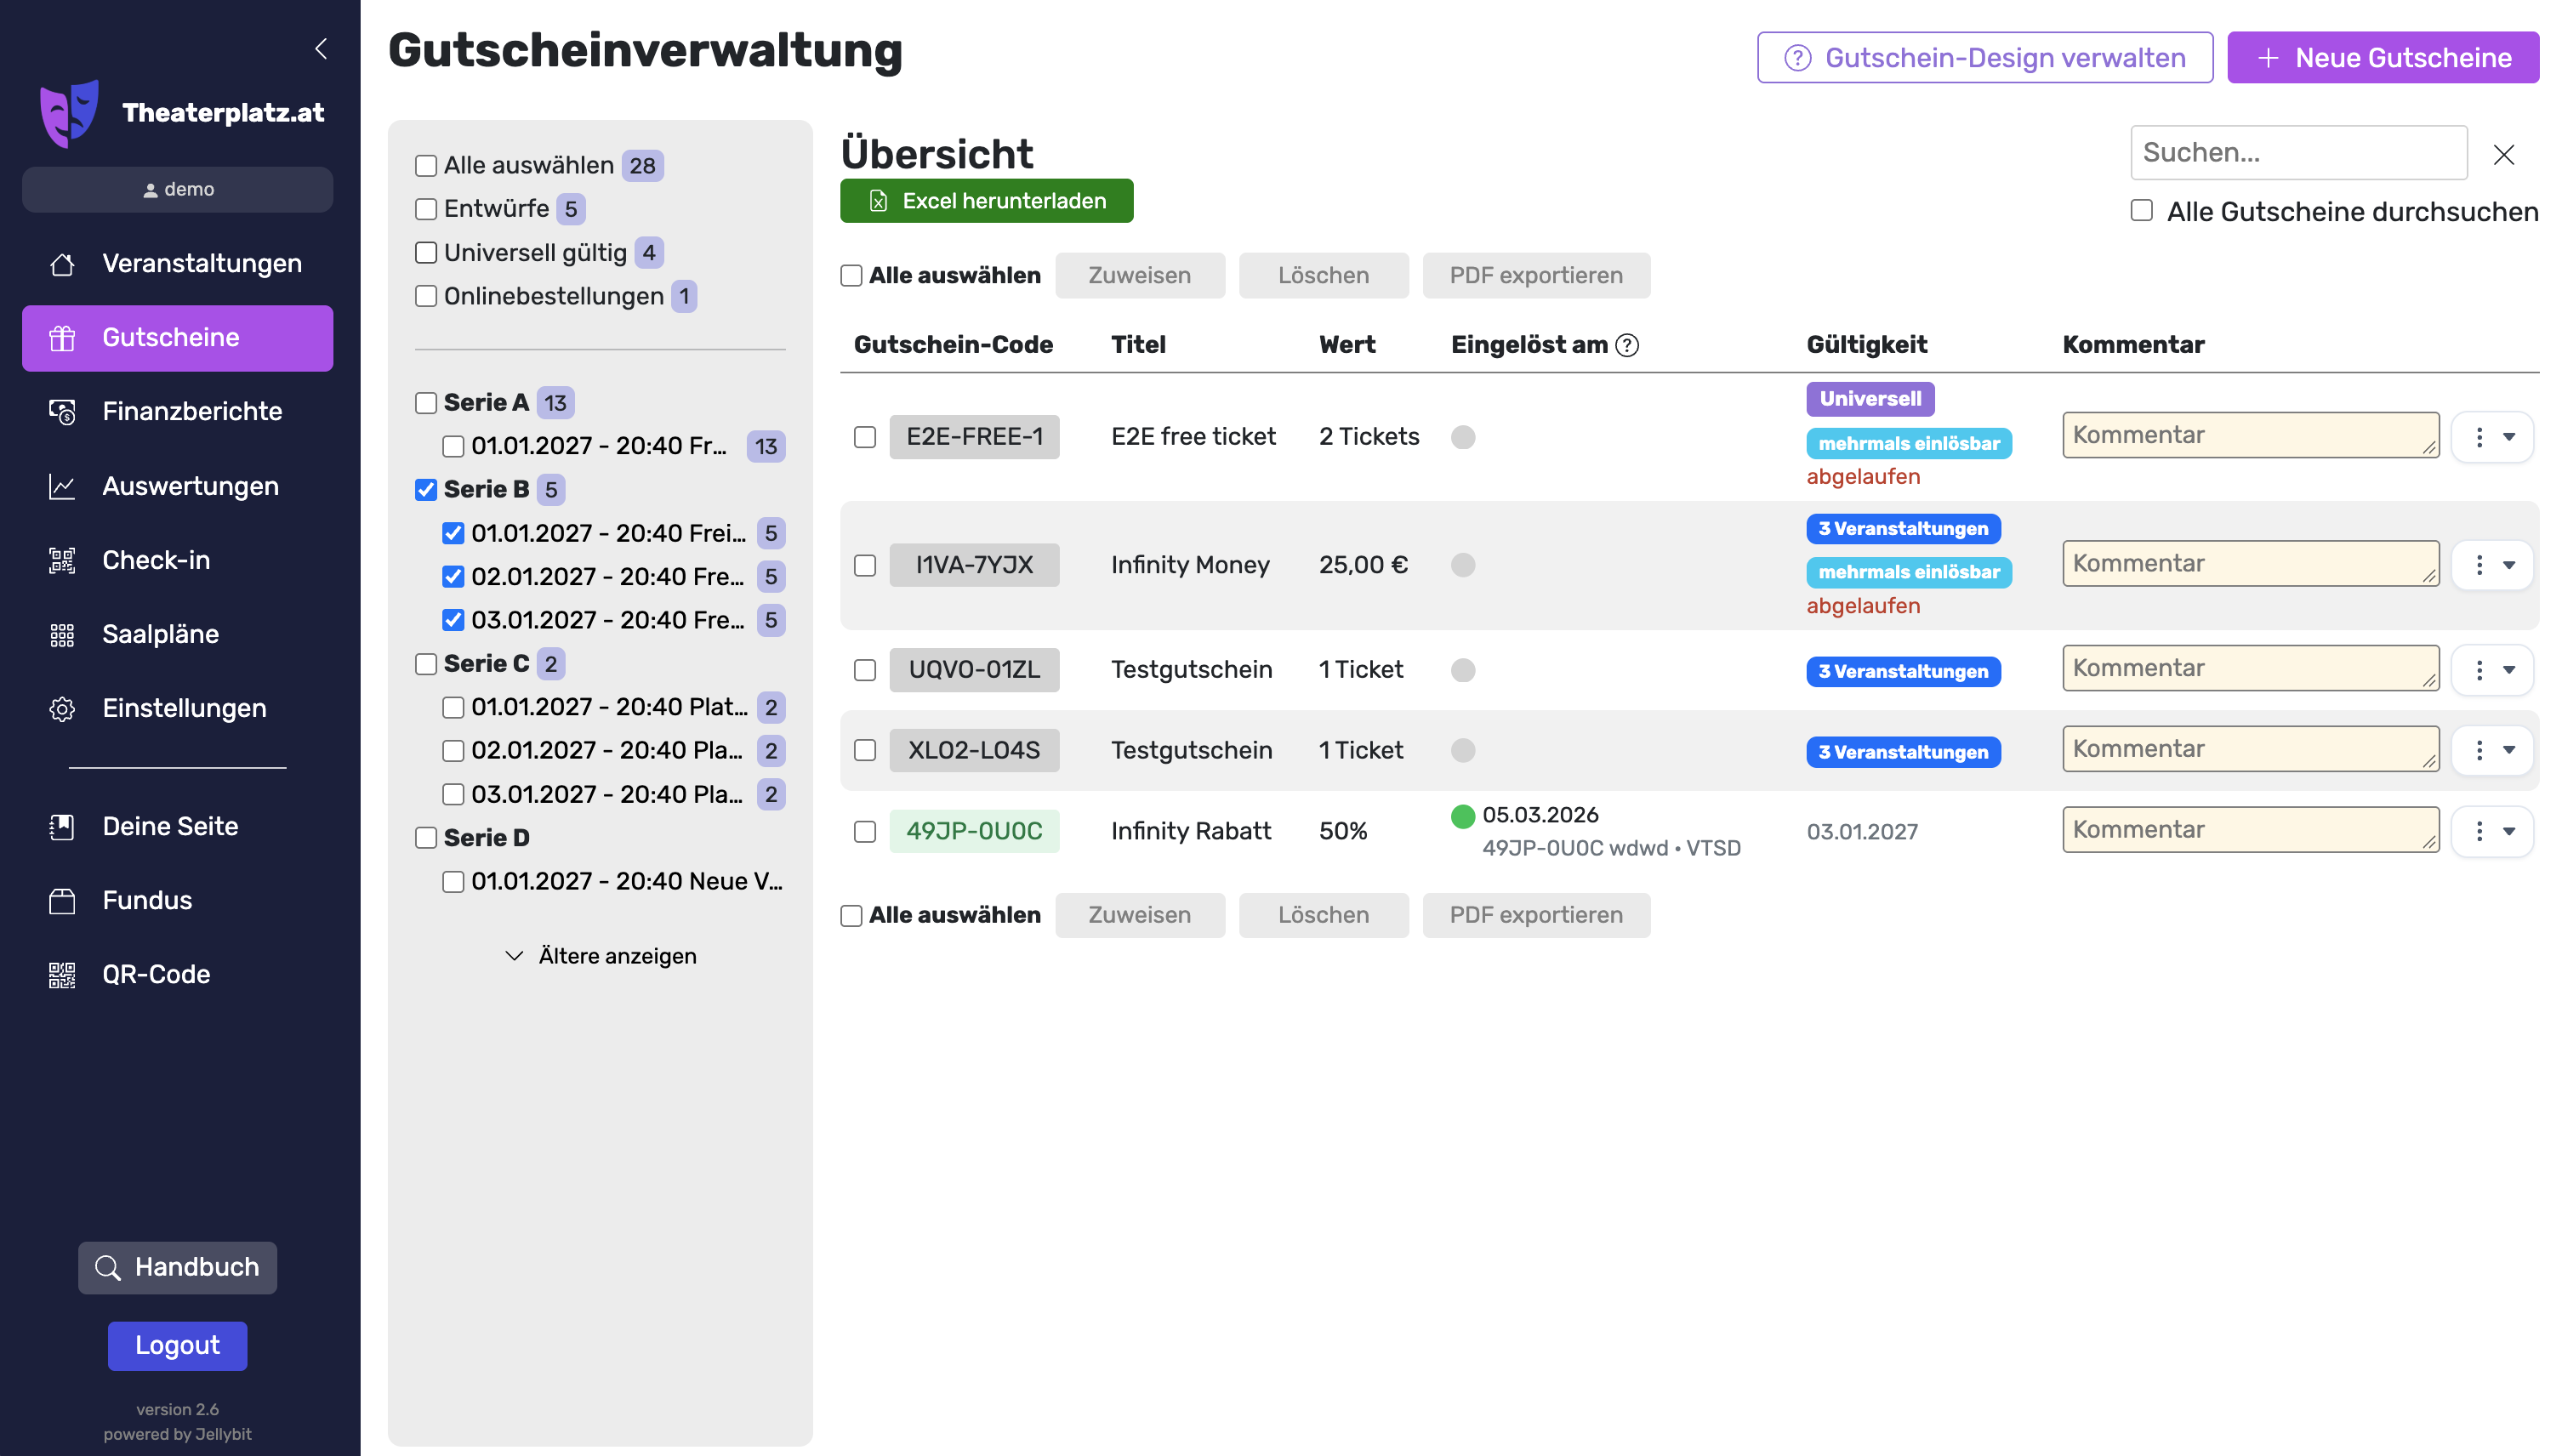Click the QR-Code sidebar icon
Viewport: 2562px width, 1456px height.
62,975
